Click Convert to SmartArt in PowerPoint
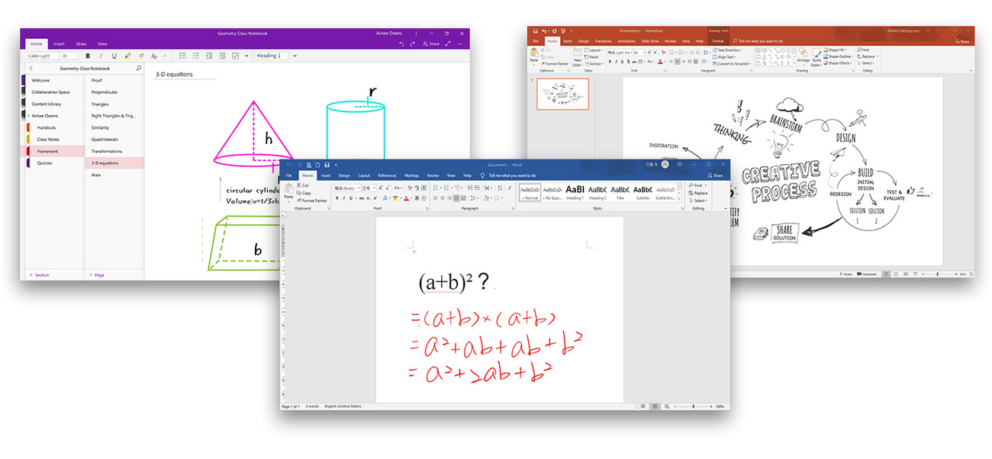The image size is (992, 459). 733,64
